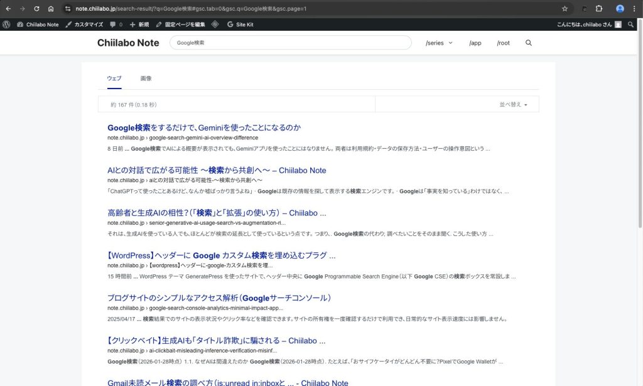Open 並べ替え sort dropdown
This screenshot has height=386, width=643.
tap(514, 104)
